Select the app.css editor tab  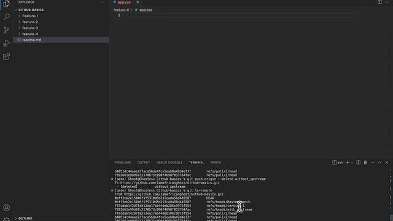click(124, 2)
